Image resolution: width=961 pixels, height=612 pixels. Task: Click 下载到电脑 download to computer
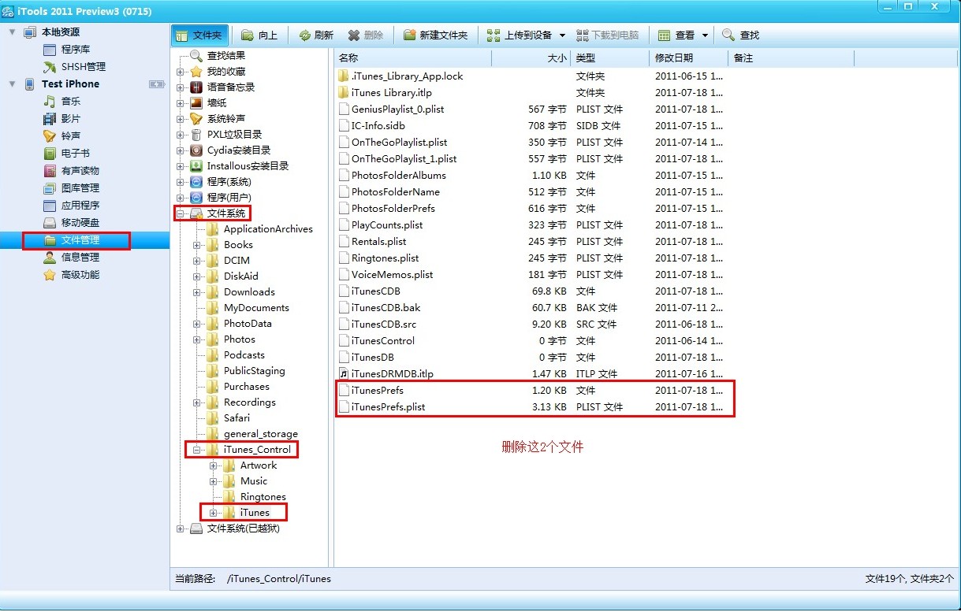tap(608, 35)
